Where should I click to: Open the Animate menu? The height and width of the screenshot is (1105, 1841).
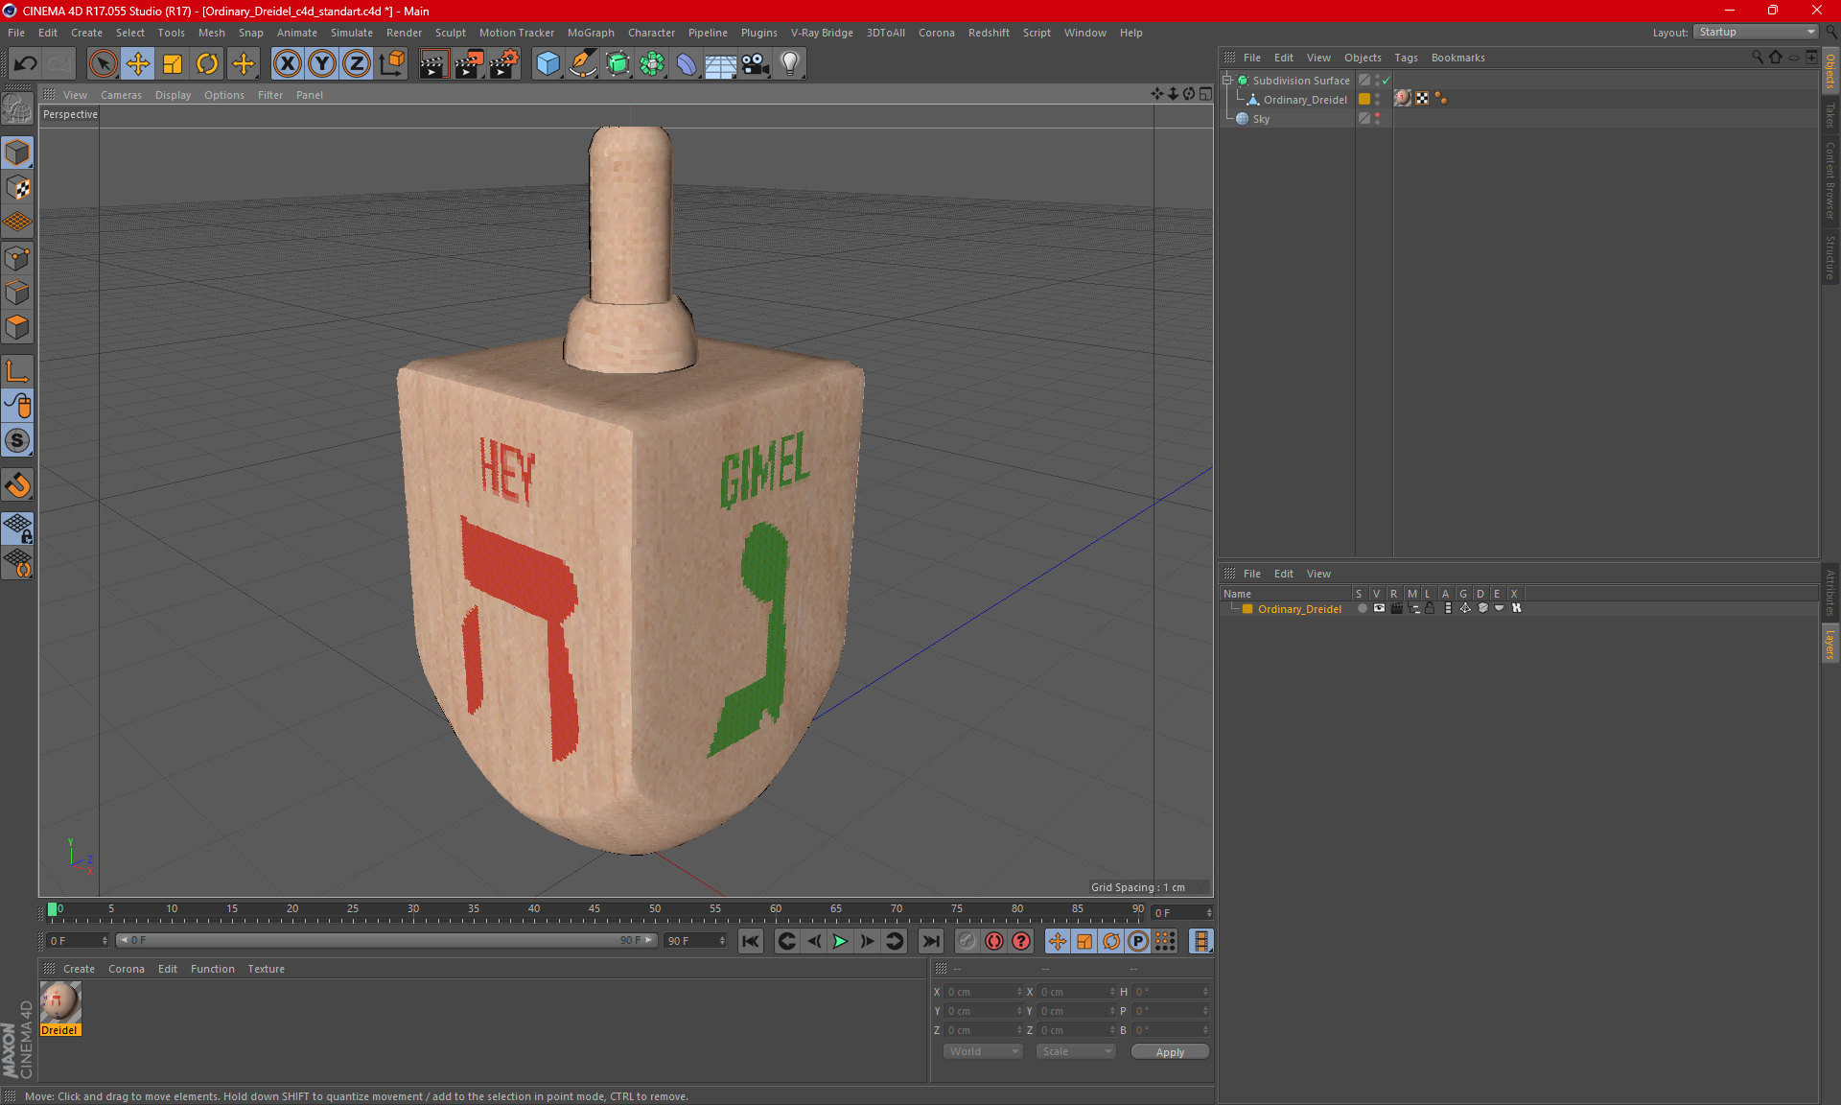[x=296, y=33]
